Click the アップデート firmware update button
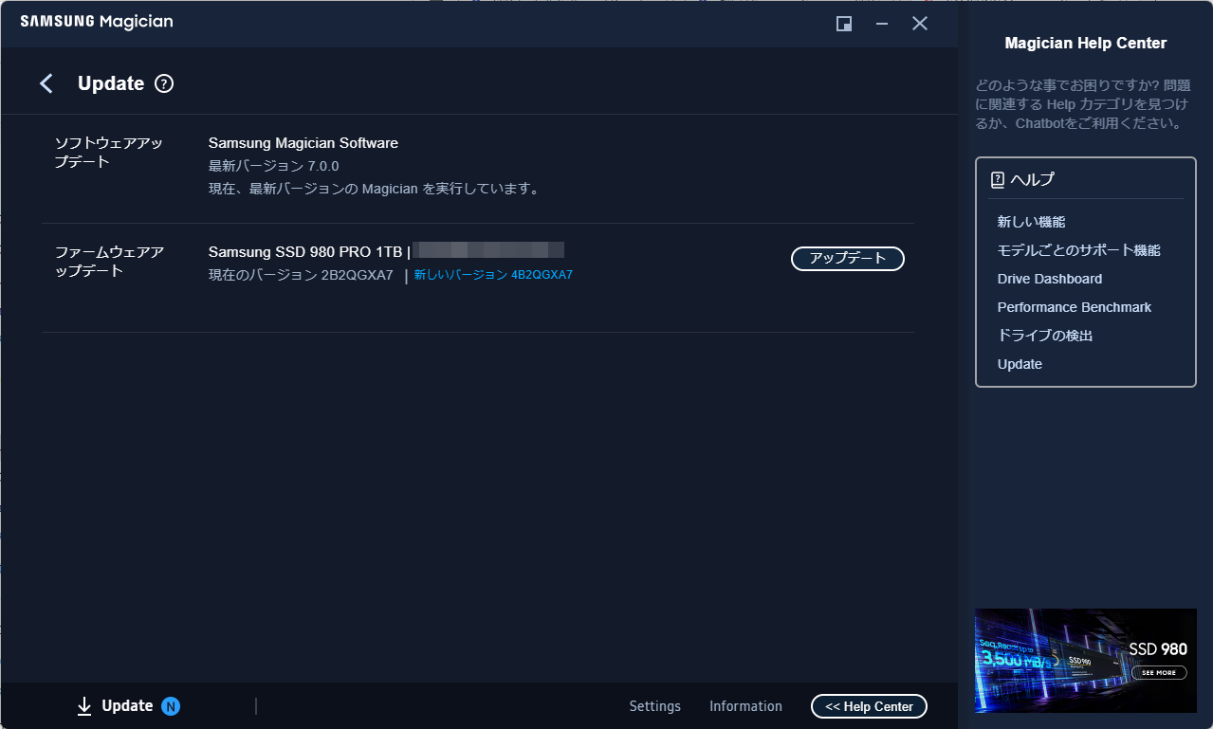Screen dimensions: 1213x729 pyautogui.click(x=848, y=259)
